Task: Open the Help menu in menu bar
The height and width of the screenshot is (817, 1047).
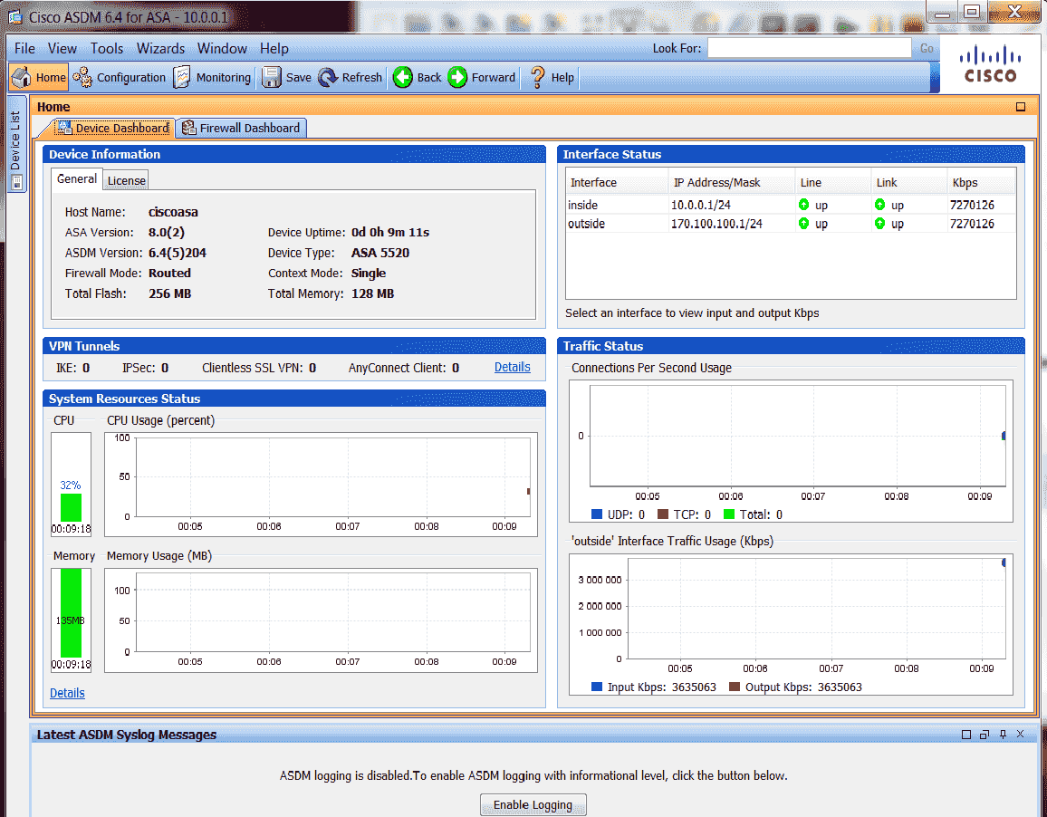Action: pyautogui.click(x=274, y=48)
